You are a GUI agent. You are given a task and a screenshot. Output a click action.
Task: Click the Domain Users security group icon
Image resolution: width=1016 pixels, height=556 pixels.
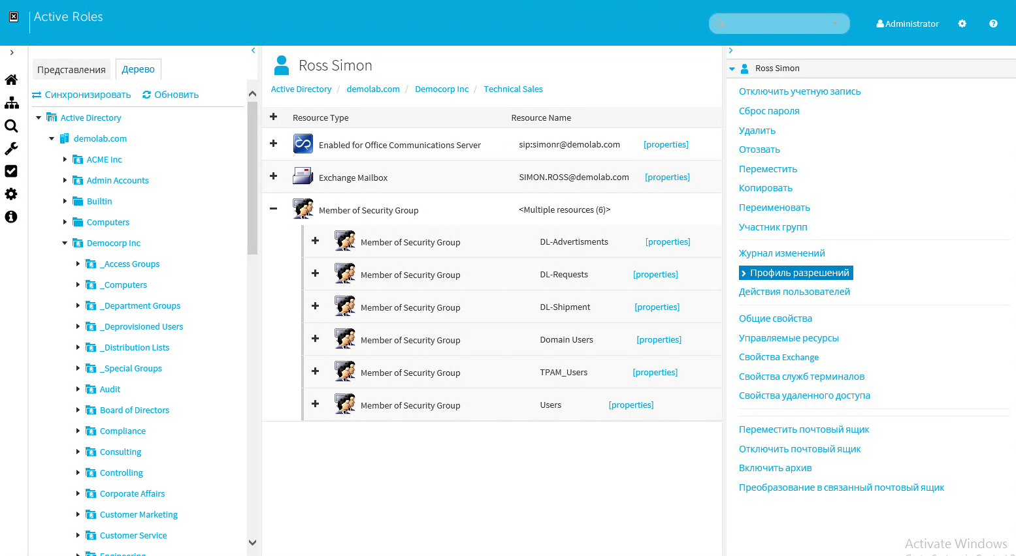point(345,339)
